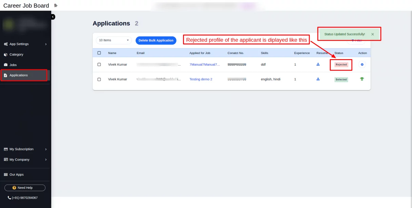Click the Selected status badge
The image size is (412, 208).
(x=341, y=79)
